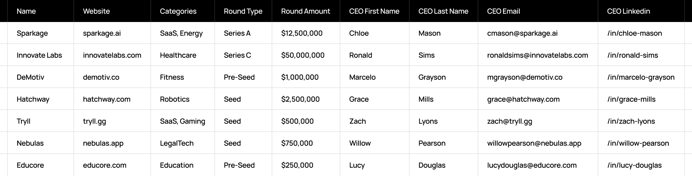Viewport: 692px width, 176px height.
Task: Select the Round Amount column header
Action: point(306,11)
